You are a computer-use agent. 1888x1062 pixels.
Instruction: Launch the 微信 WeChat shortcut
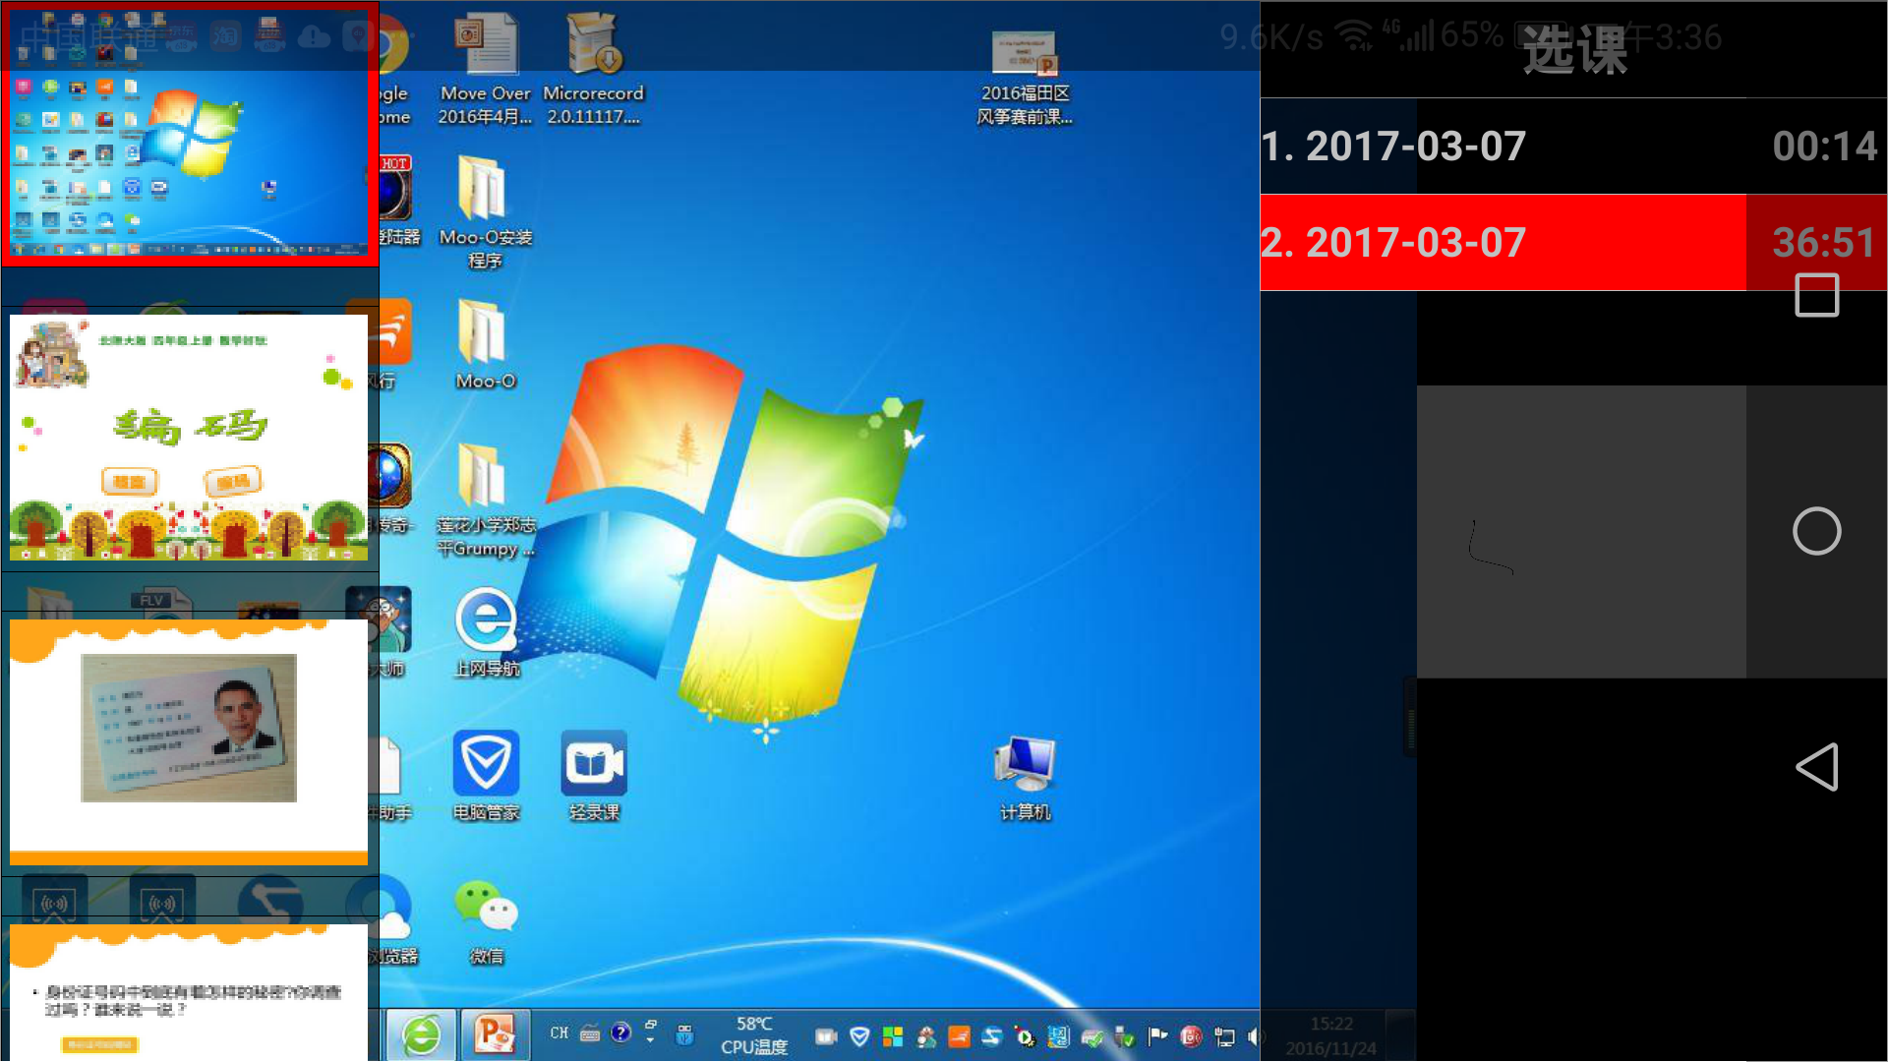(486, 921)
